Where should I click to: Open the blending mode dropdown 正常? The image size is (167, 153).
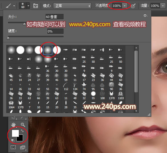point(72,6)
